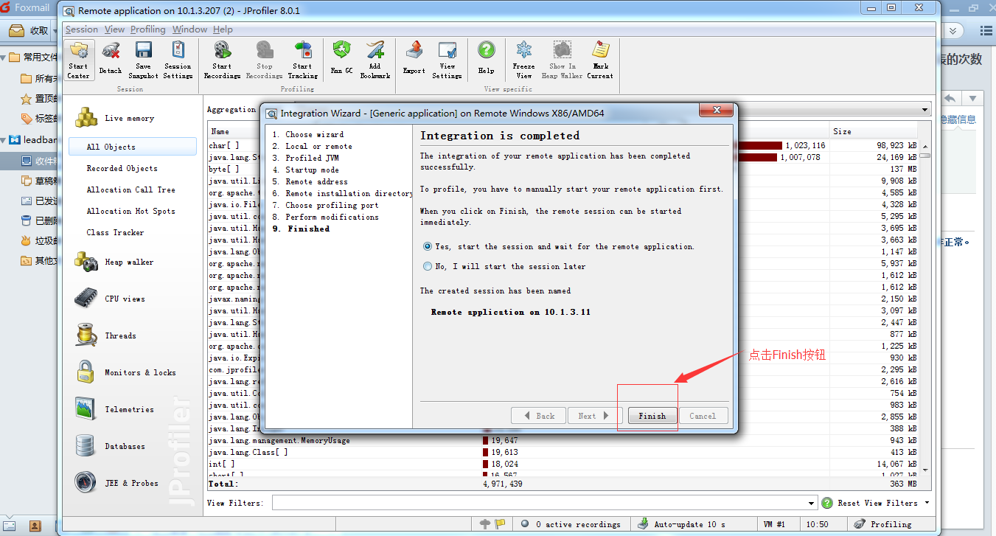Expand the View Filters combo box arrow
The width and height of the screenshot is (996, 536).
[812, 503]
